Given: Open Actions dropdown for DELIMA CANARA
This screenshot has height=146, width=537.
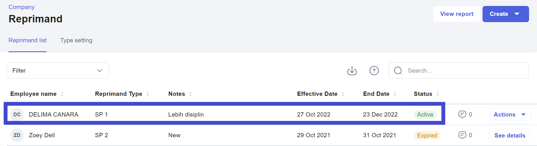Looking at the screenshot, I should (510, 115).
